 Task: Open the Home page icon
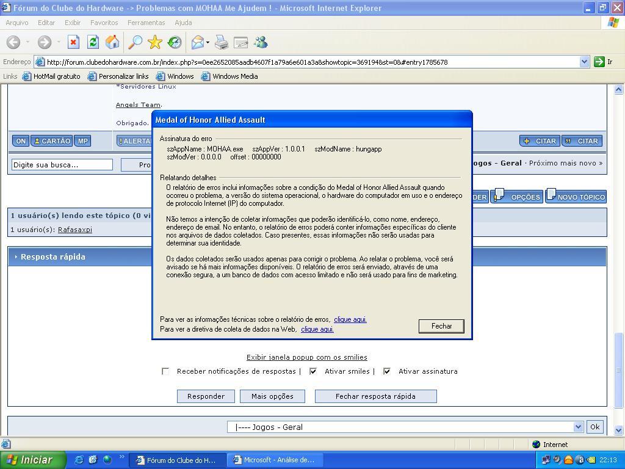[112, 42]
